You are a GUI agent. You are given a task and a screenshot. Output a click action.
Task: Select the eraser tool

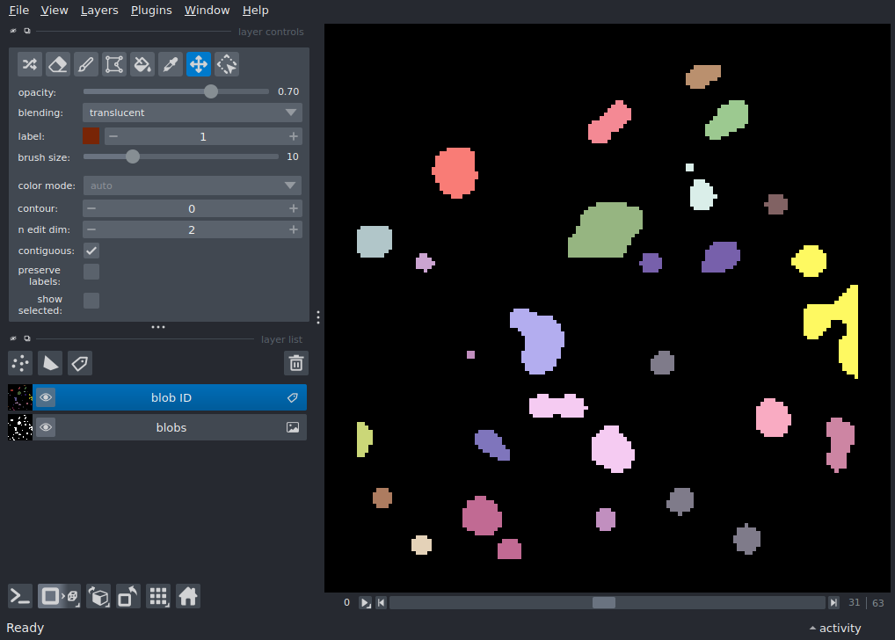(58, 64)
